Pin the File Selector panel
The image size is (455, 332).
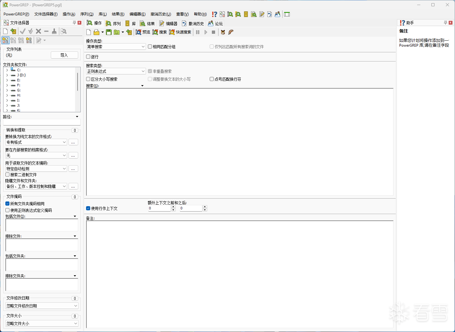pos(74,23)
